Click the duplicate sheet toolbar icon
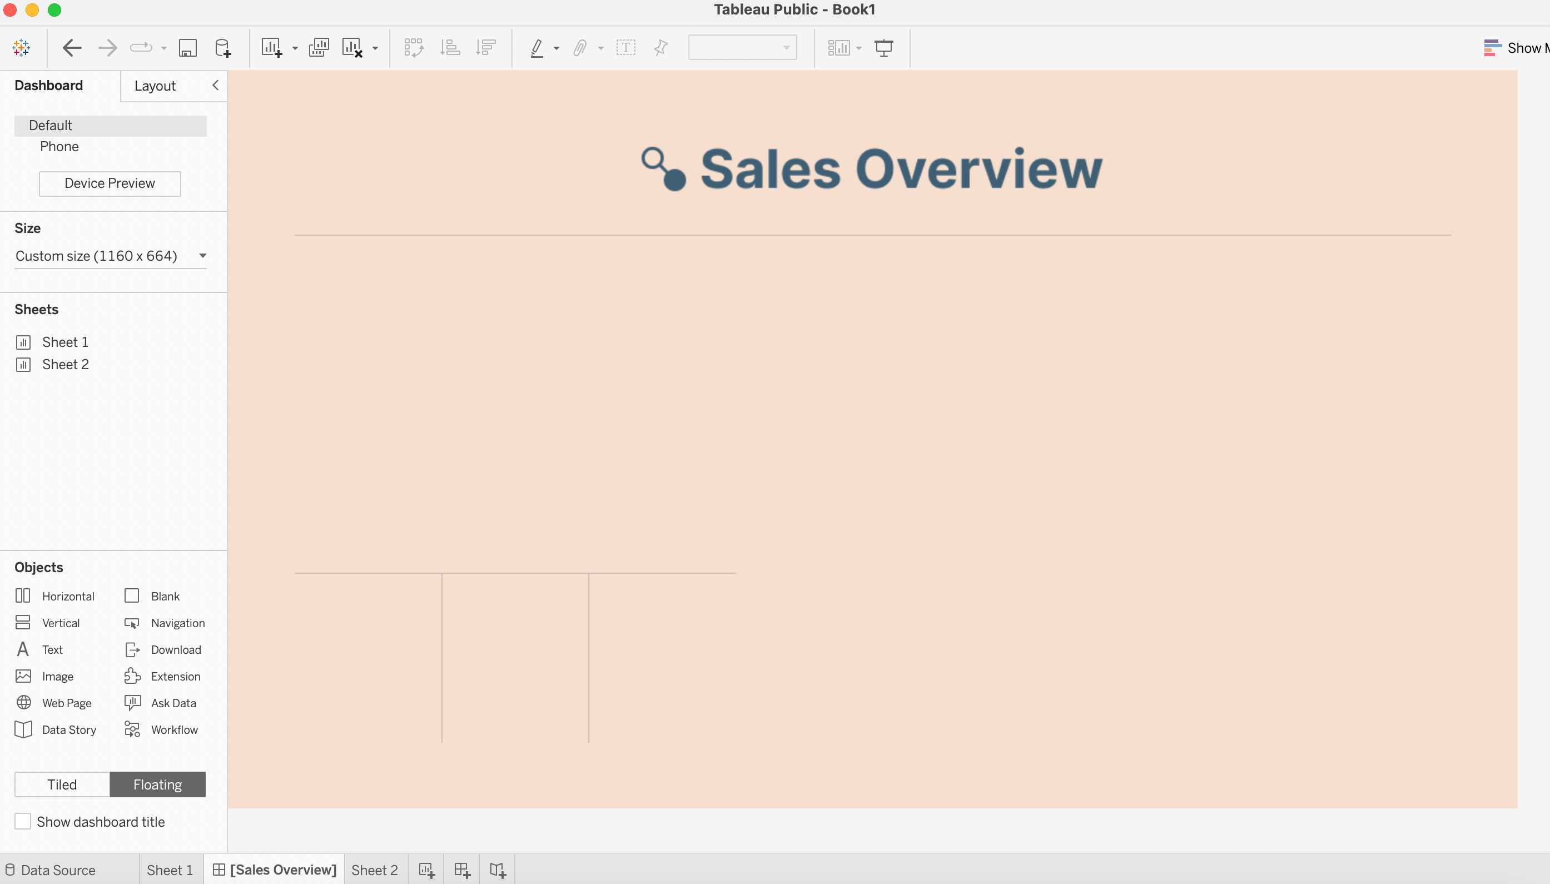This screenshot has height=884, width=1550. click(318, 47)
